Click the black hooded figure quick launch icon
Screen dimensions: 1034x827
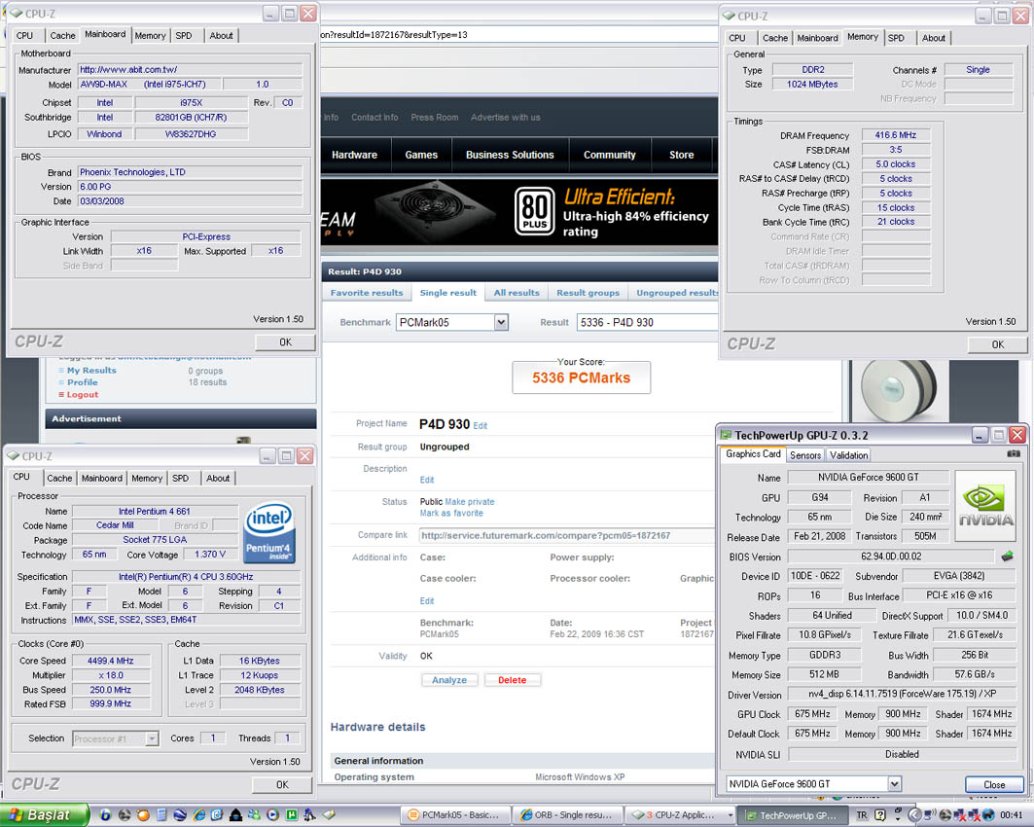(x=235, y=815)
